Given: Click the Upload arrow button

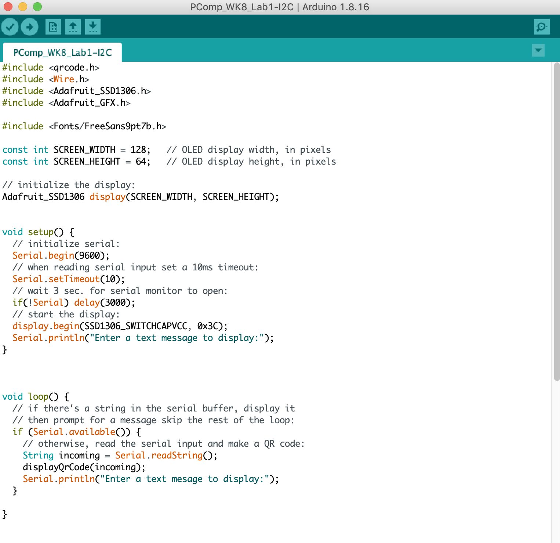Looking at the screenshot, I should [x=30, y=27].
